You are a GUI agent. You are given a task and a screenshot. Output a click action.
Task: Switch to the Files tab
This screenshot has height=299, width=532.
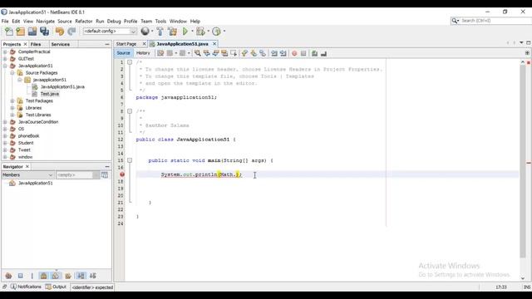click(x=36, y=44)
